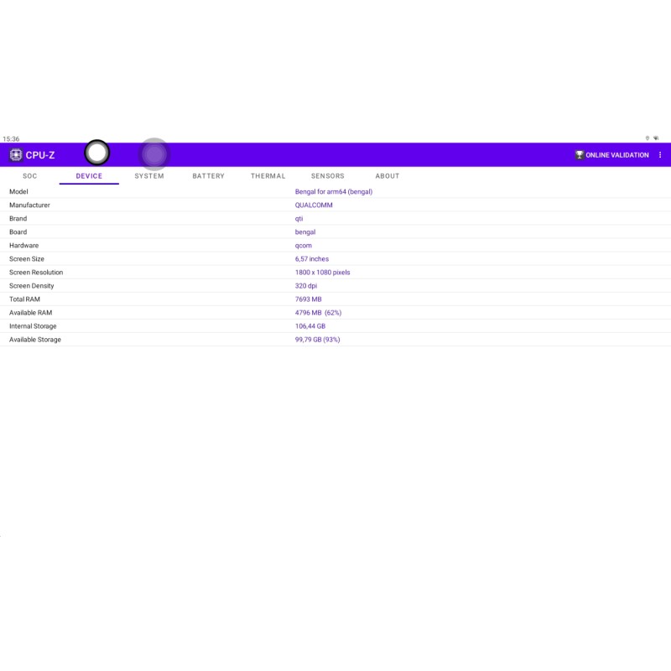Select the DEVICE tab
Viewport: 671px width, 671px height.
(89, 176)
